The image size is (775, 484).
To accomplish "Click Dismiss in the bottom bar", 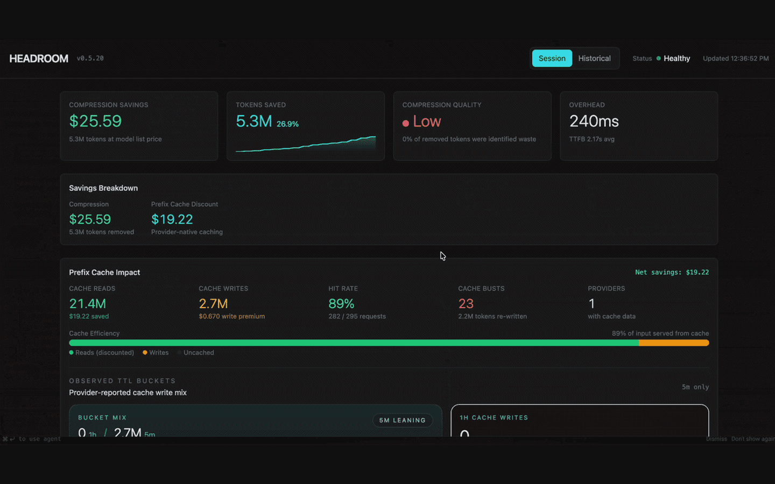I will (x=716, y=439).
